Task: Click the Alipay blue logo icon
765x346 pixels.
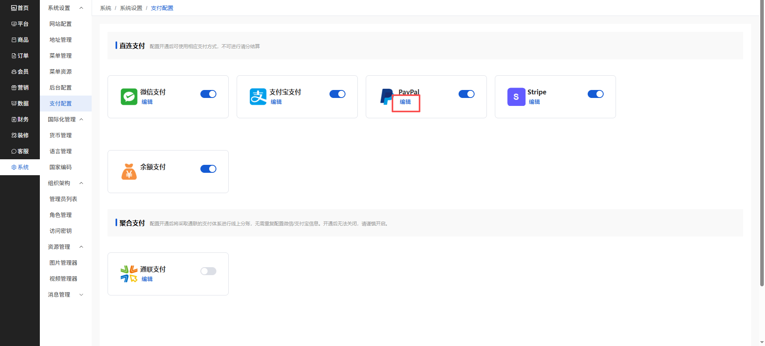Action: (x=258, y=97)
